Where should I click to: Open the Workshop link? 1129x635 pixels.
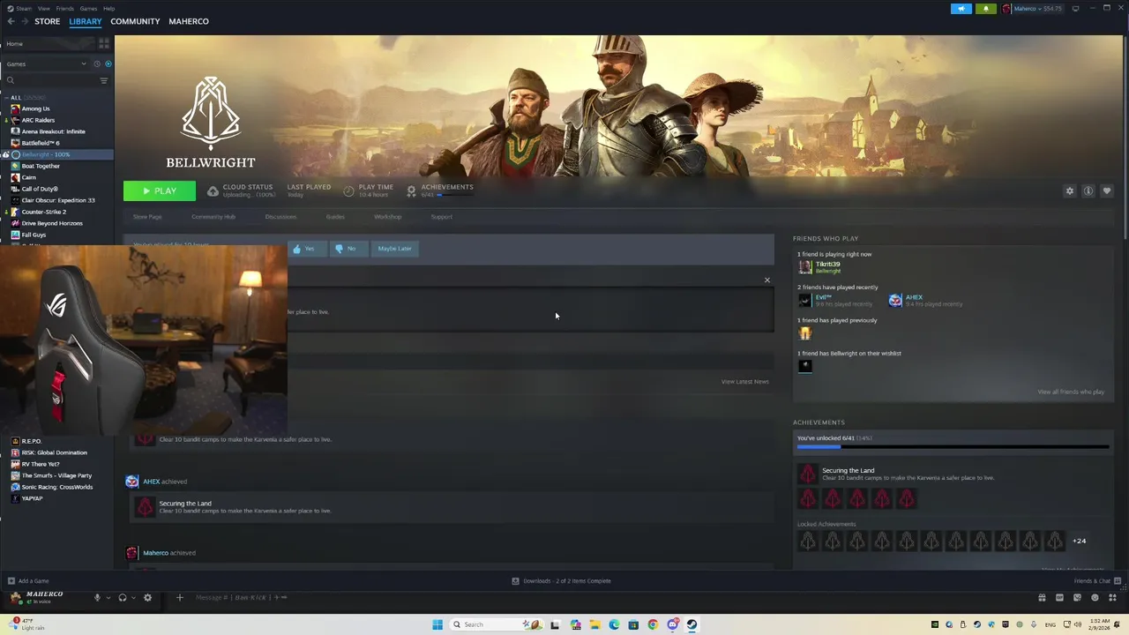coord(387,217)
